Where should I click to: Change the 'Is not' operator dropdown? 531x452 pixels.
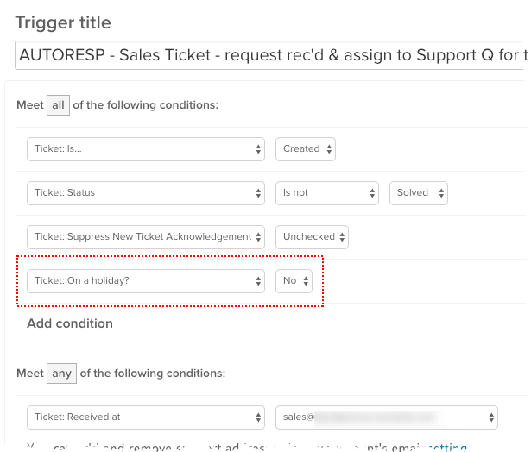click(x=326, y=192)
